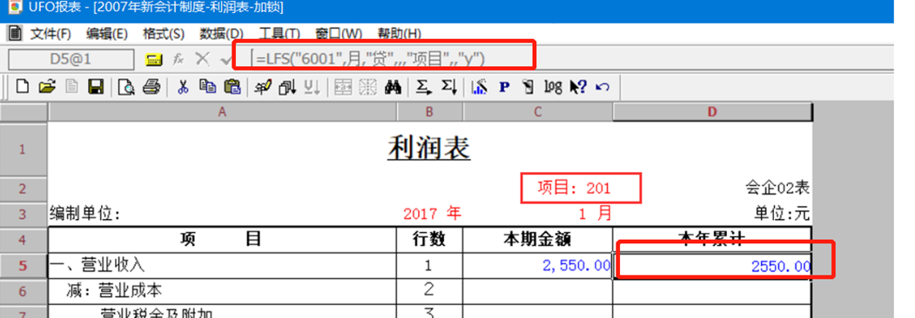
Task: Click the 1 月 cell
Action: [595, 213]
